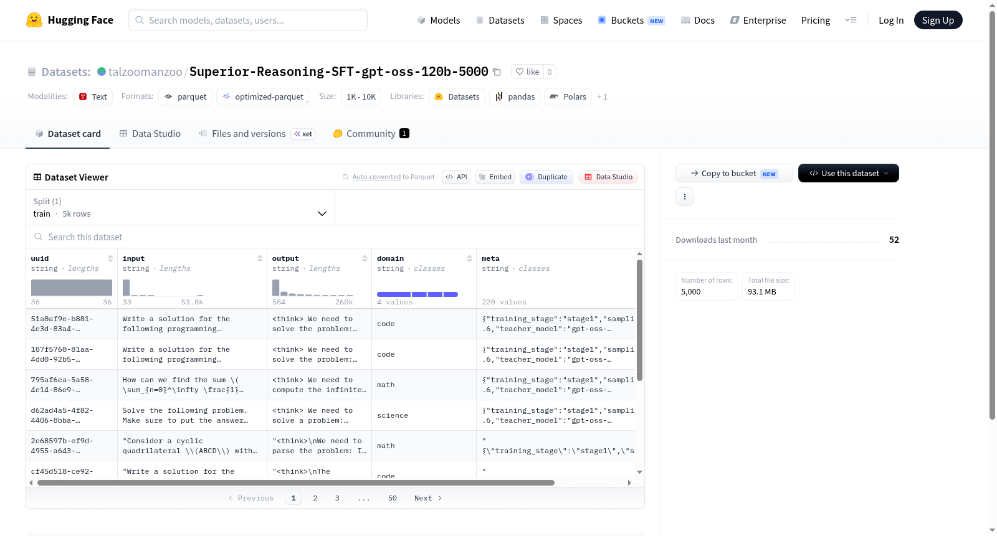Show the +1 more libraries
997x536 pixels.
602,96
